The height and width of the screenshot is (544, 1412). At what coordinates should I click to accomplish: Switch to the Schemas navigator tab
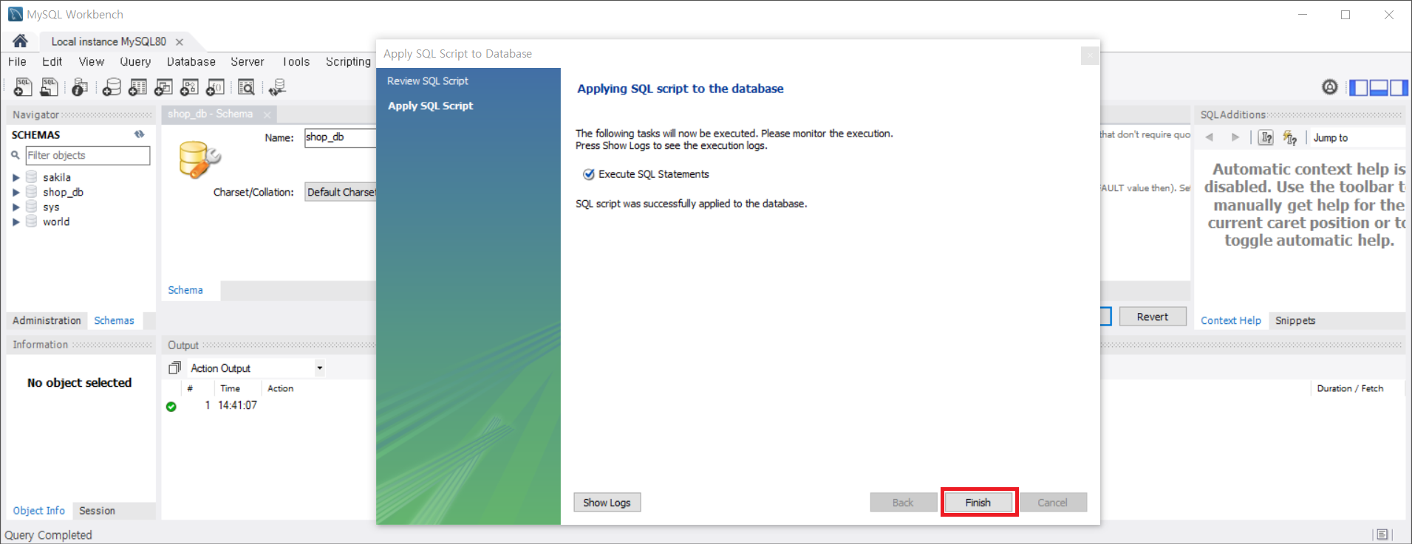click(x=114, y=320)
